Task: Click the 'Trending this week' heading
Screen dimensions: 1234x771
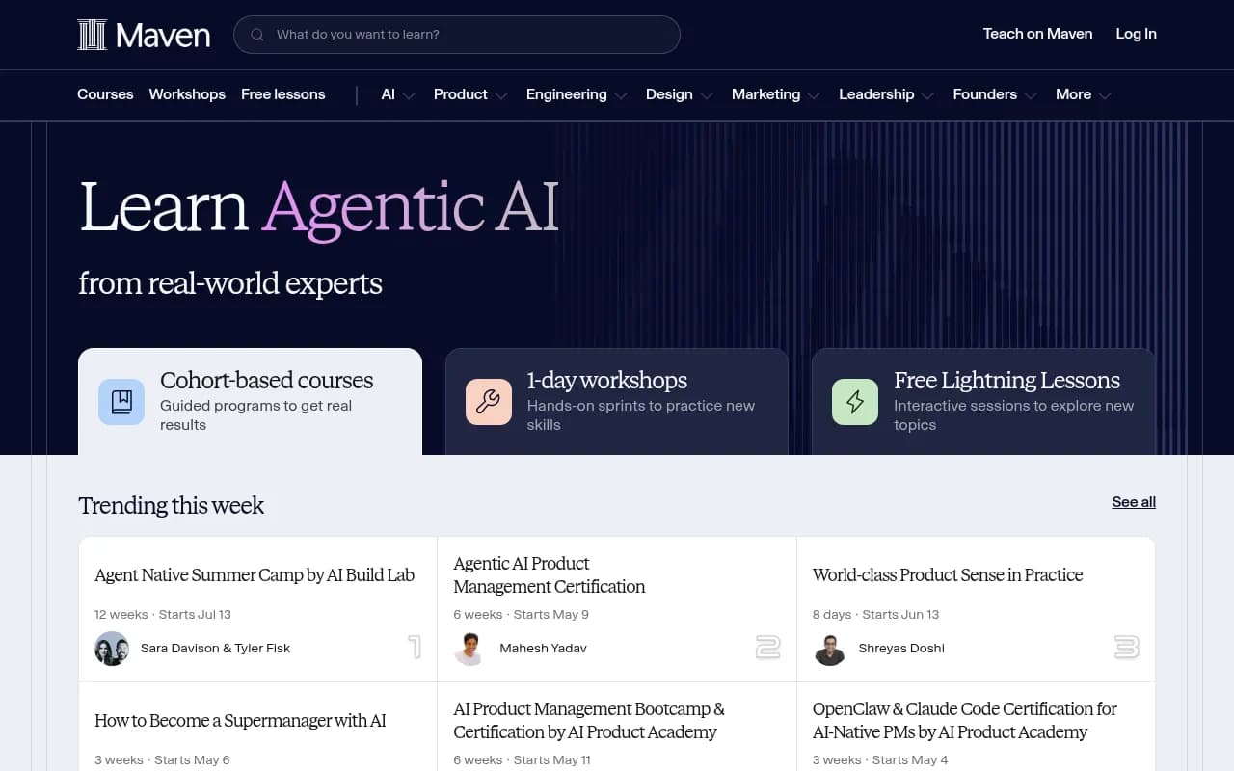Action: 171,506
